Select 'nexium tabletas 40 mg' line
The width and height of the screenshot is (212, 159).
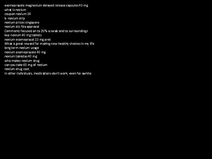21,56
